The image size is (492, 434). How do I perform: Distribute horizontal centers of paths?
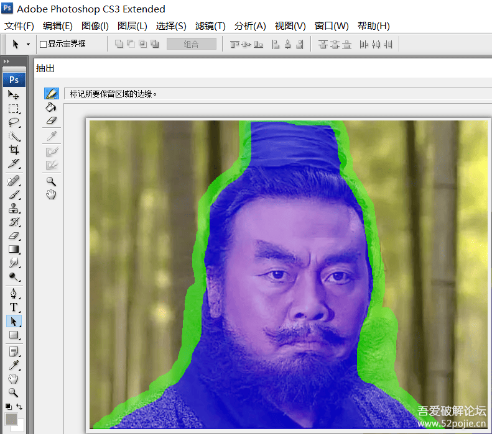(376, 45)
